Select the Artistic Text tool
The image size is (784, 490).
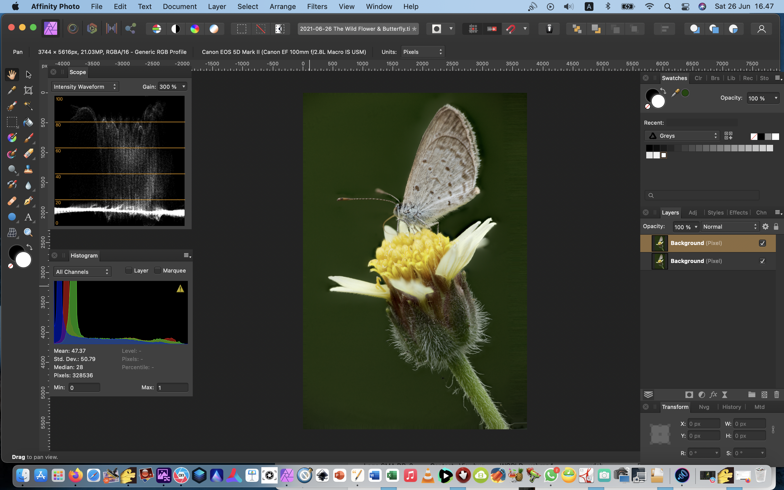pyautogui.click(x=28, y=217)
